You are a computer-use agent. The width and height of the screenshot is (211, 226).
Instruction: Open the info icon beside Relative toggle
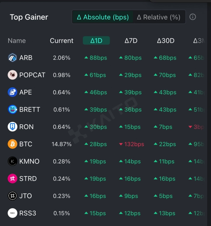coord(193,17)
